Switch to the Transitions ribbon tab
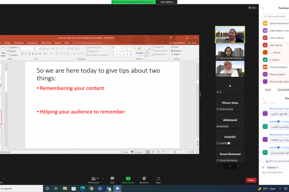Viewport: 289px width, 192px height. click(20, 43)
